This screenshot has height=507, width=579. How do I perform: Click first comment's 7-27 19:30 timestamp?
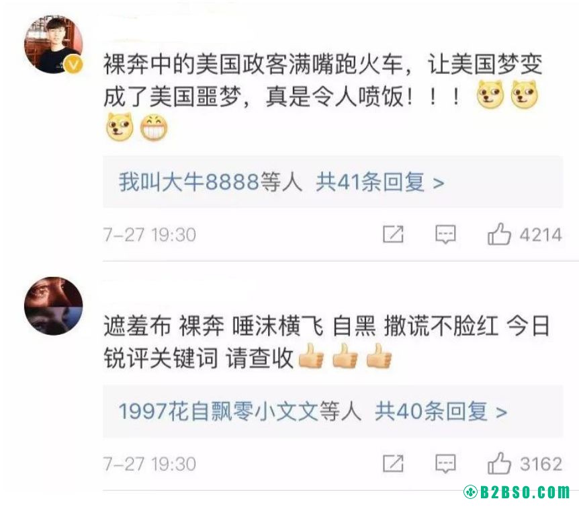click(x=150, y=235)
